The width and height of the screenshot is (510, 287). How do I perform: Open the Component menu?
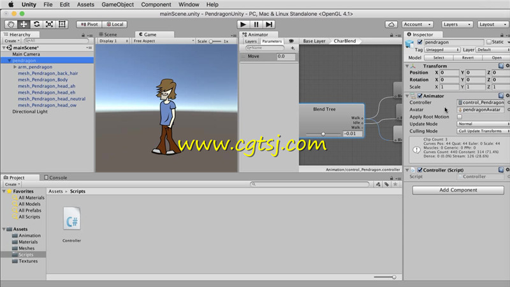156,4
